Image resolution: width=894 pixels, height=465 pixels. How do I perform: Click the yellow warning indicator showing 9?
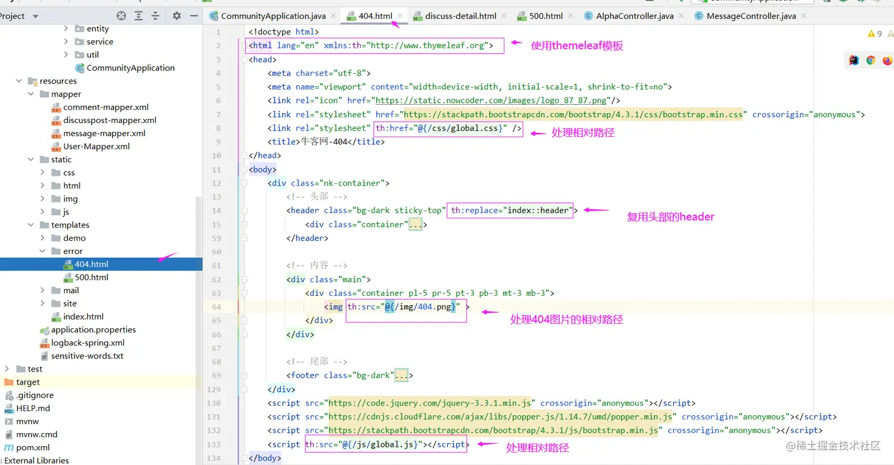pos(874,34)
